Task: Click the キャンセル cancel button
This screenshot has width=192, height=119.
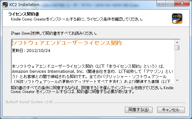Action: [171, 110]
